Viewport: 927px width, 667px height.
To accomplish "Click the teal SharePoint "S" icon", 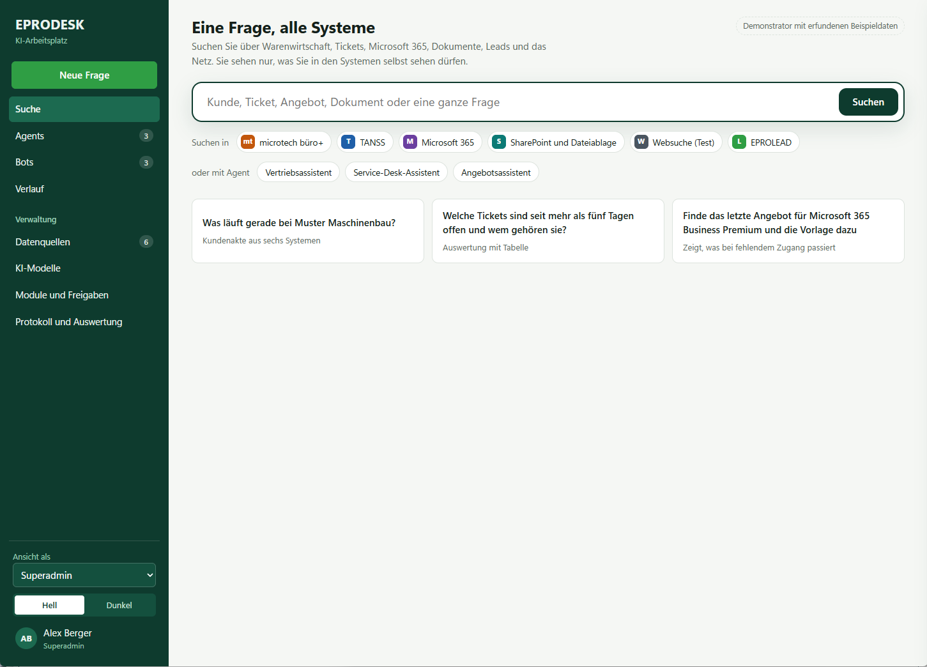I will [x=499, y=142].
